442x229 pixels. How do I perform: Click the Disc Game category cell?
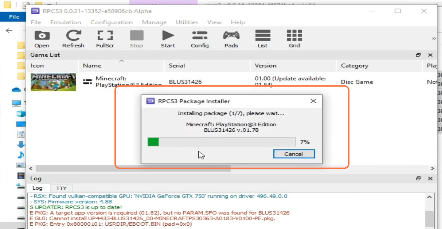coord(357,82)
